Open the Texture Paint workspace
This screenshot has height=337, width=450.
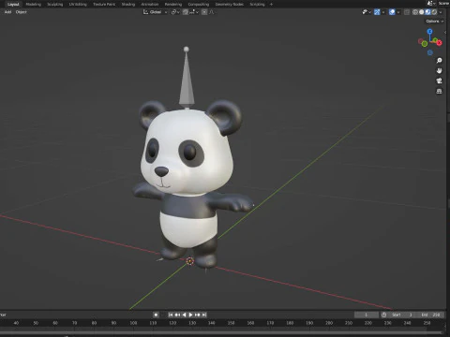pyautogui.click(x=104, y=4)
